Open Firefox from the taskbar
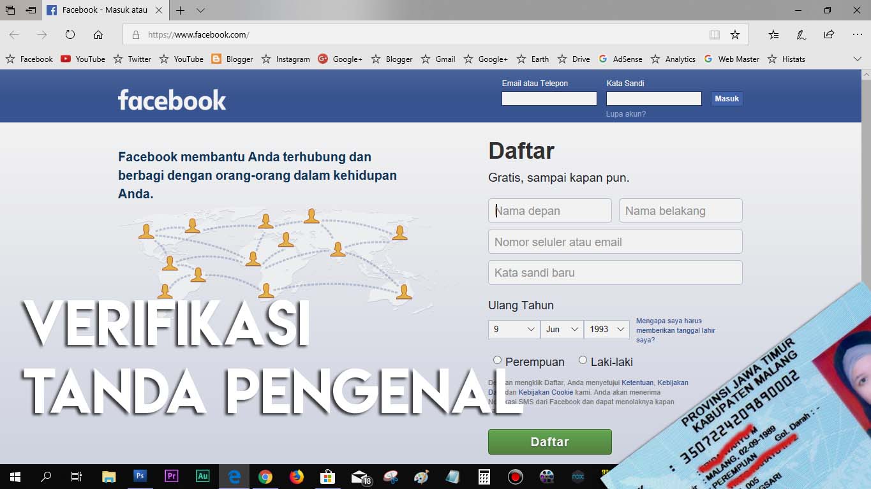This screenshot has width=871, height=489. click(297, 476)
